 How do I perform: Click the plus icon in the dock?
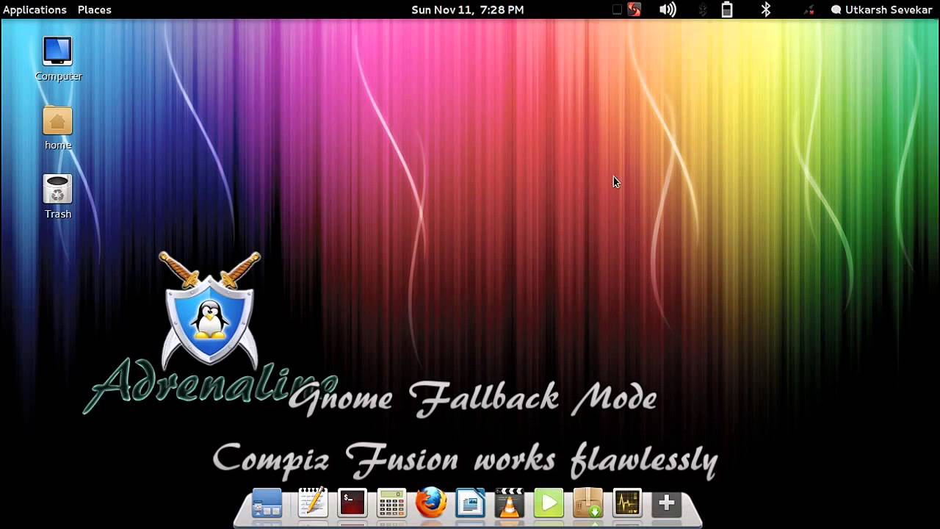click(666, 503)
